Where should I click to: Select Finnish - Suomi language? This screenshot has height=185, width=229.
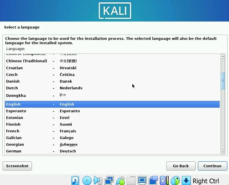click(x=112, y=124)
